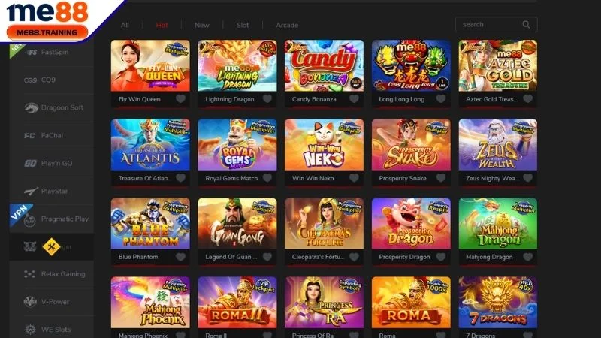Select the FaChai provider icon
Viewport: 601px width, 338px height.
coord(30,136)
